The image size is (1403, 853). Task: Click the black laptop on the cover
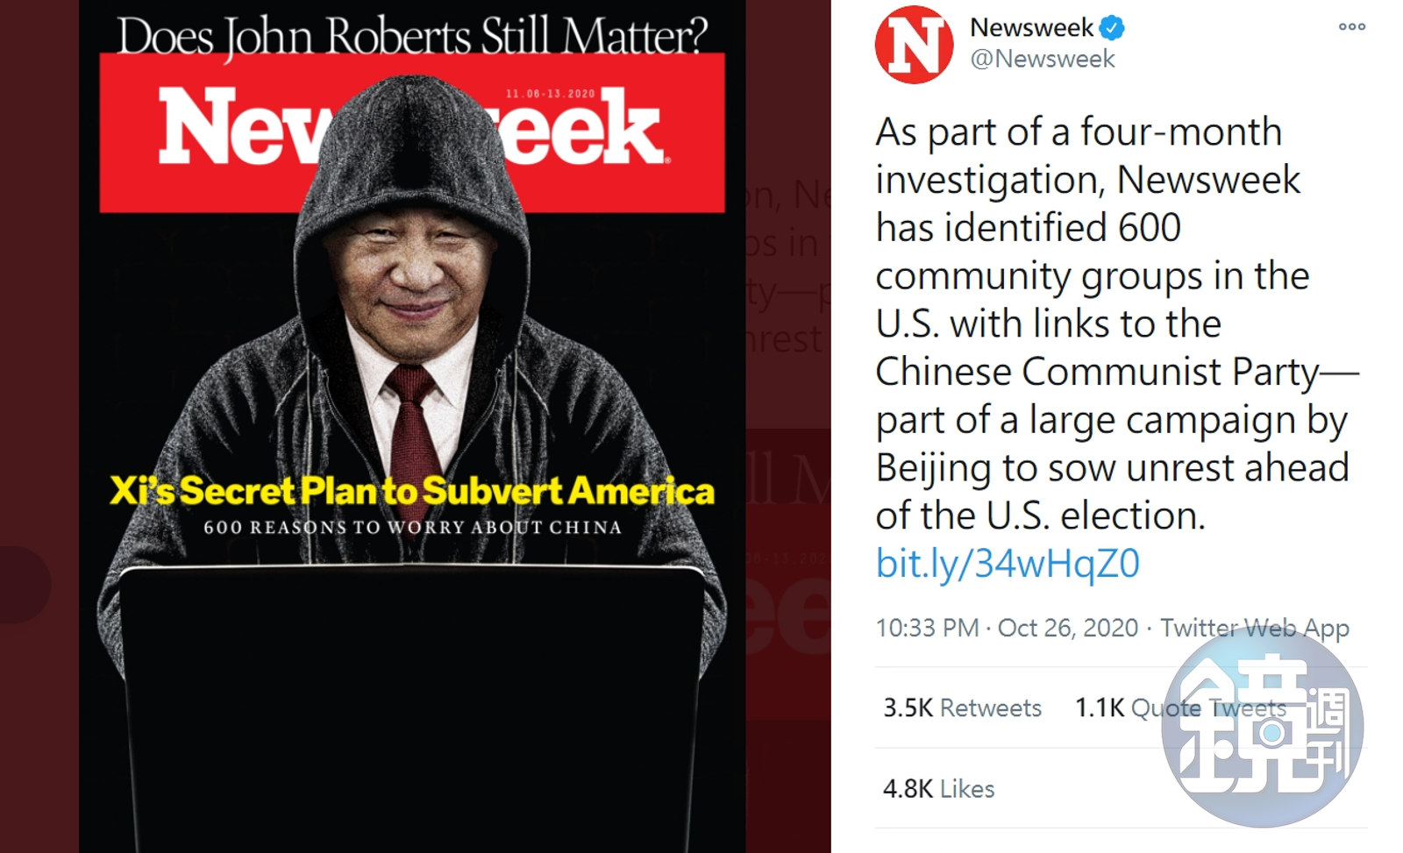(x=412, y=701)
